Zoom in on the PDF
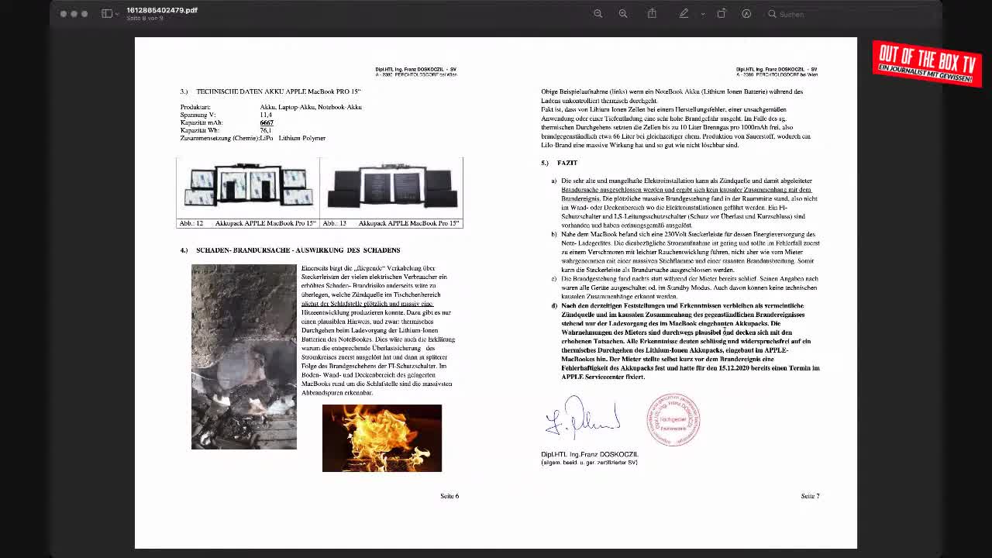 (x=622, y=14)
